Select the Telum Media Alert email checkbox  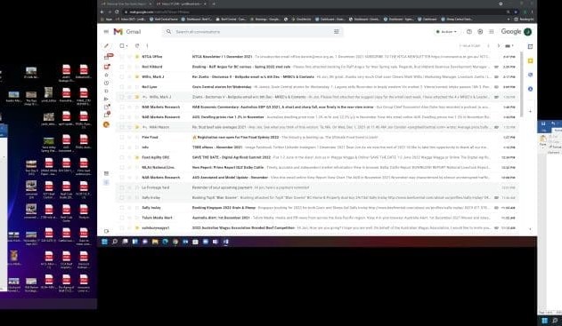[x=122, y=218]
